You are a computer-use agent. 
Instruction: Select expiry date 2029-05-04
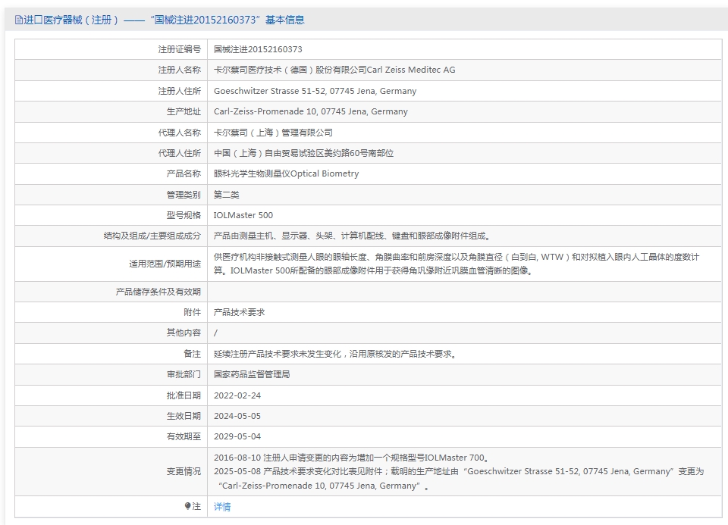pos(237,436)
